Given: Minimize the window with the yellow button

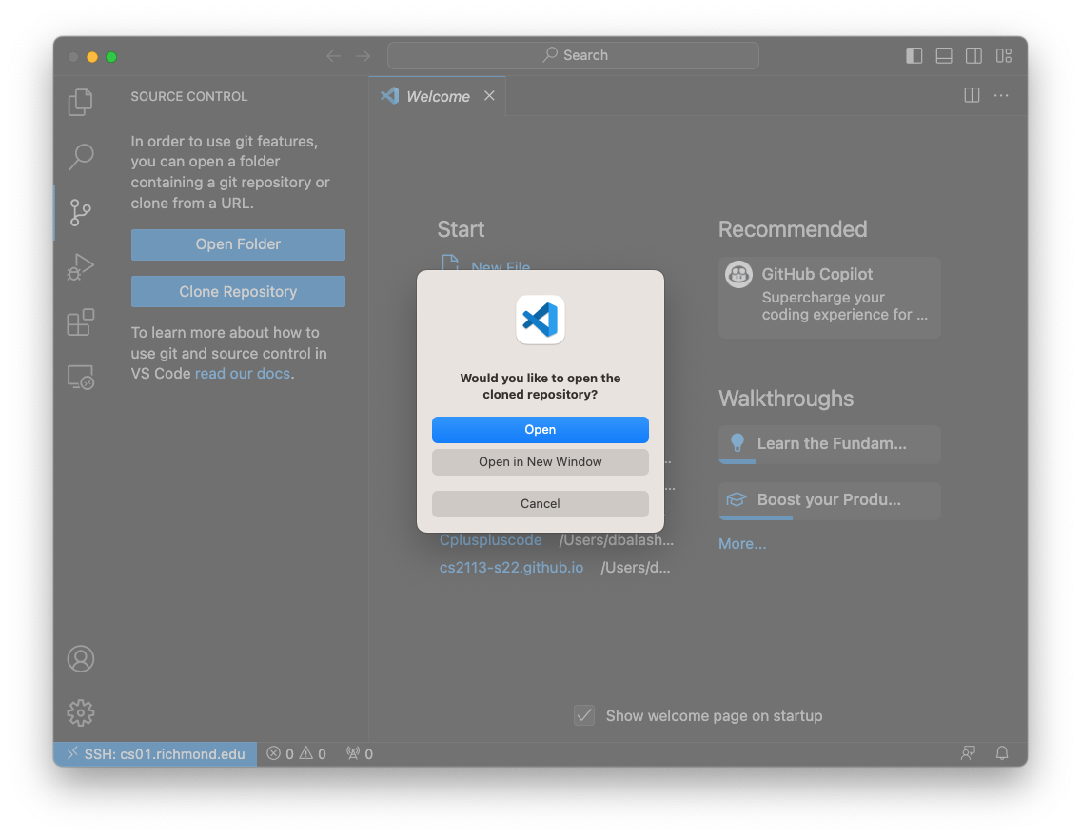Looking at the screenshot, I should point(92,56).
